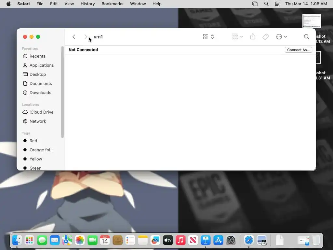This screenshot has height=250, width=333.
Task: Open the Help menu
Action: pyautogui.click(x=157, y=4)
